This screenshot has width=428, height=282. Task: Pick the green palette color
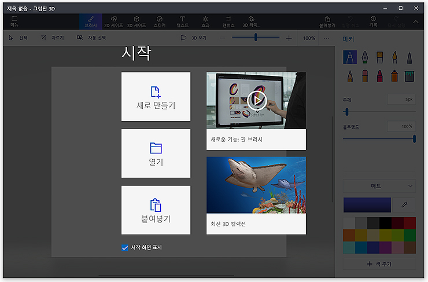pos(409,235)
